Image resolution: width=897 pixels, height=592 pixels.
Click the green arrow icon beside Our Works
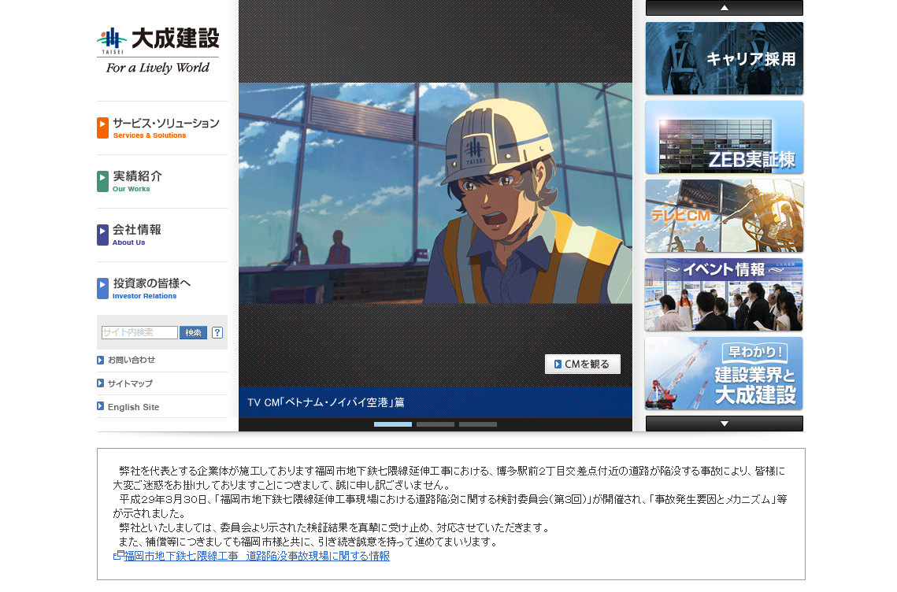pos(102,181)
